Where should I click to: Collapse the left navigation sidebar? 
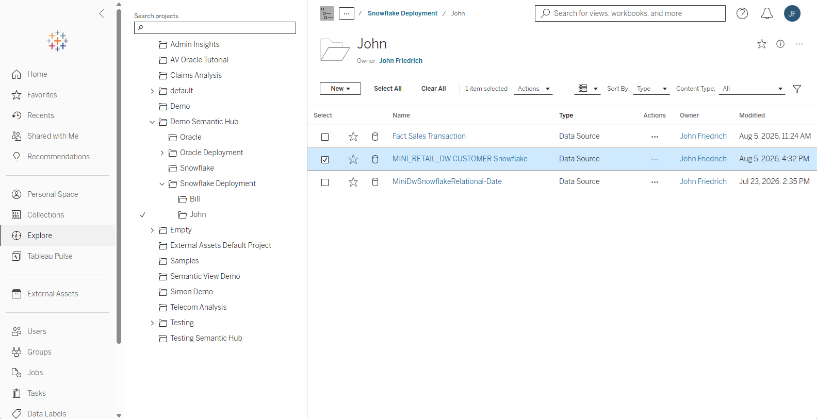coord(102,13)
